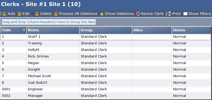Select the Just Bob23 clerk row
This screenshot has width=212, height=100.
pos(105,83)
